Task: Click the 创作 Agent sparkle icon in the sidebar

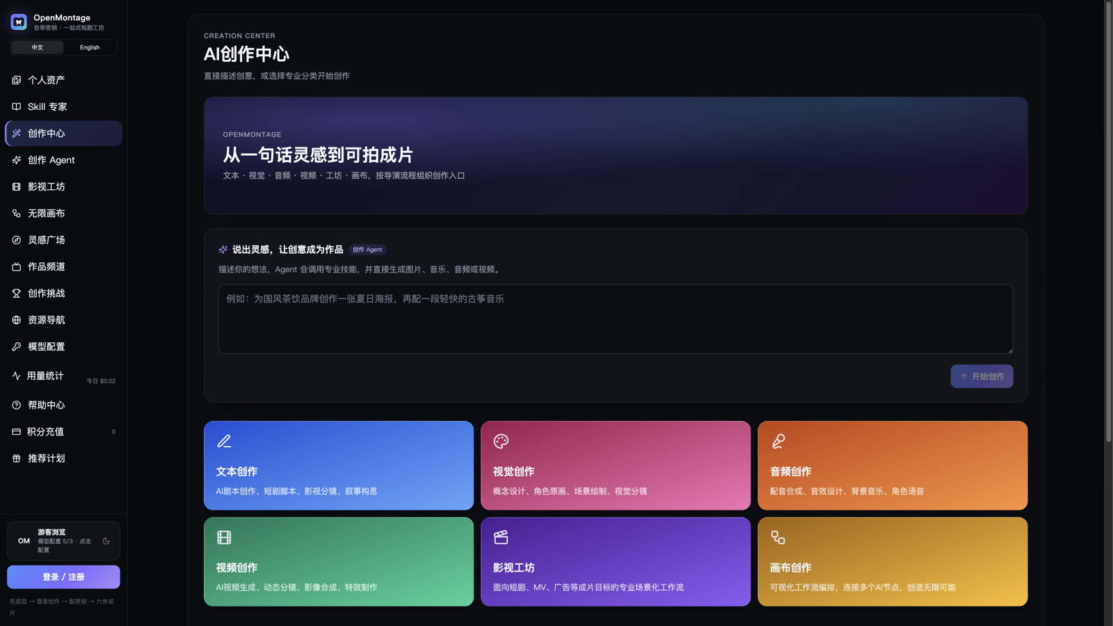Action: click(x=16, y=160)
